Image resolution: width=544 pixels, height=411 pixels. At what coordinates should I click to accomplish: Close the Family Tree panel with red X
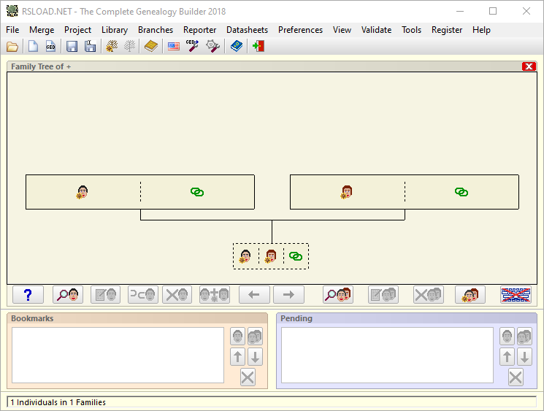pyautogui.click(x=529, y=66)
